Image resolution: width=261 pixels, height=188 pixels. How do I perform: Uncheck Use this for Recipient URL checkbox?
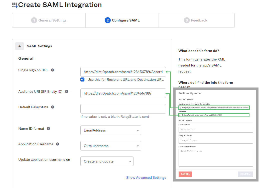pyautogui.click(x=82, y=79)
